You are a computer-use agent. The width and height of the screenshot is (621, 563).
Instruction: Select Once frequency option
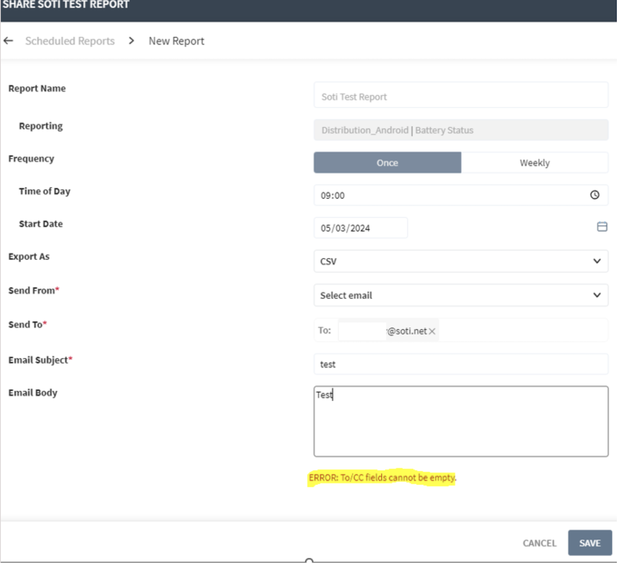387,163
